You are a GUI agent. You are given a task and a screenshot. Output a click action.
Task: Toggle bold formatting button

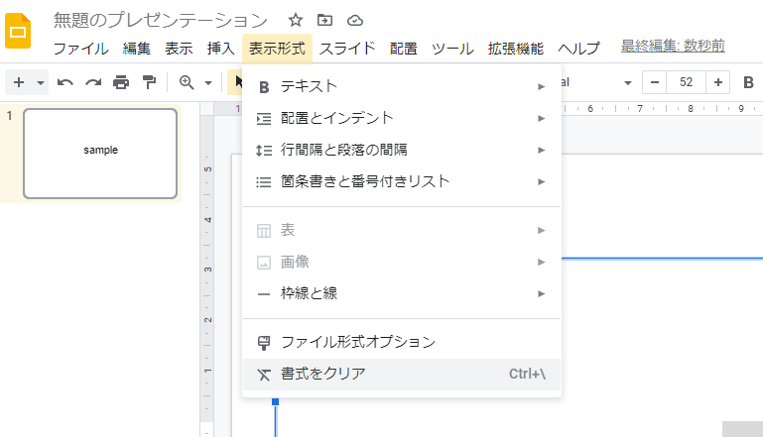click(x=749, y=82)
